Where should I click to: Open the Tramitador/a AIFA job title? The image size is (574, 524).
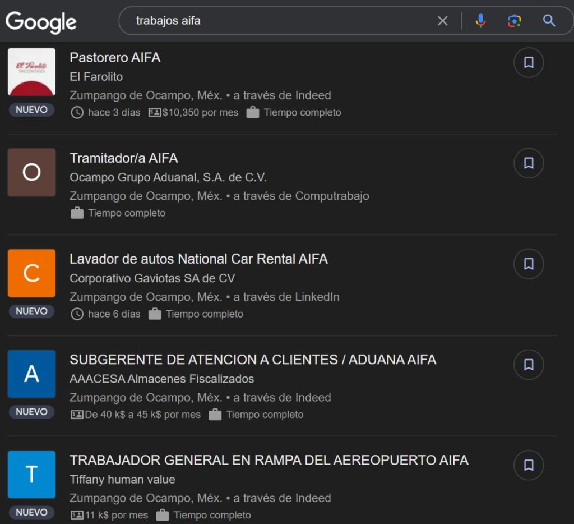(x=124, y=158)
